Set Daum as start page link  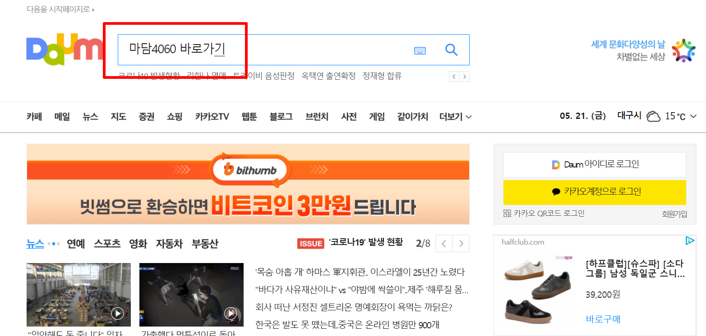click(x=60, y=9)
